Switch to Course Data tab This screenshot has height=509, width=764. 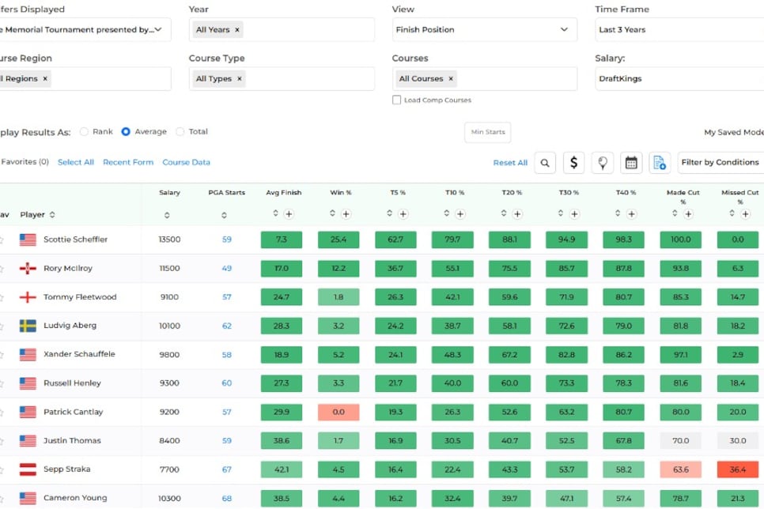[x=186, y=162]
